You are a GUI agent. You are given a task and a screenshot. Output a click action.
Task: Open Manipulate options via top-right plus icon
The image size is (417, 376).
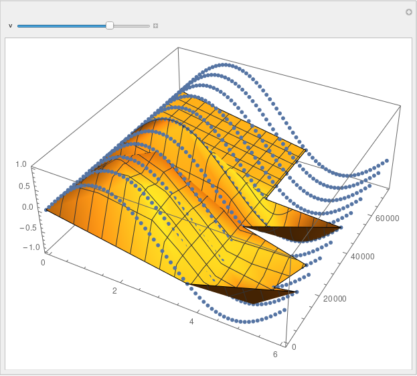point(409,12)
